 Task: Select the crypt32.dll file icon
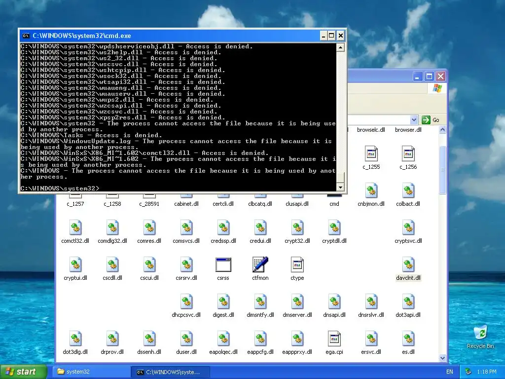click(x=297, y=227)
